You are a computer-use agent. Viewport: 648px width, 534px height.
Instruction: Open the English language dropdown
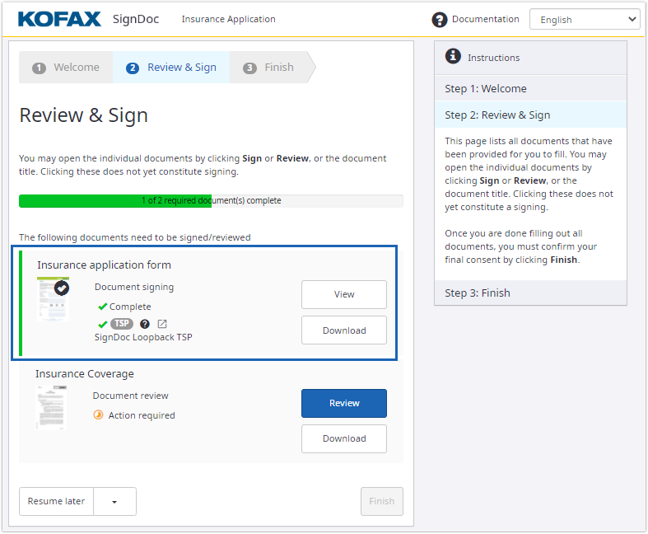pyautogui.click(x=584, y=20)
